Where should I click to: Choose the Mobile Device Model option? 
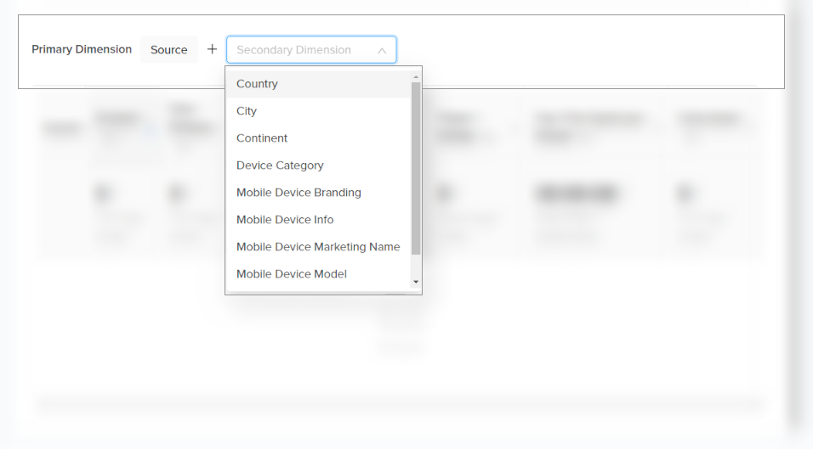292,274
